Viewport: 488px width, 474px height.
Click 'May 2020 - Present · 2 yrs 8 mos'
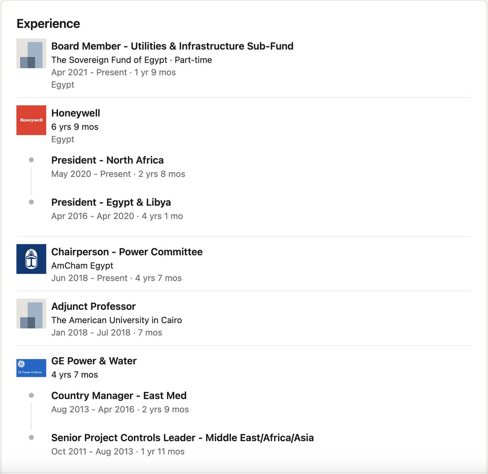[x=118, y=174]
